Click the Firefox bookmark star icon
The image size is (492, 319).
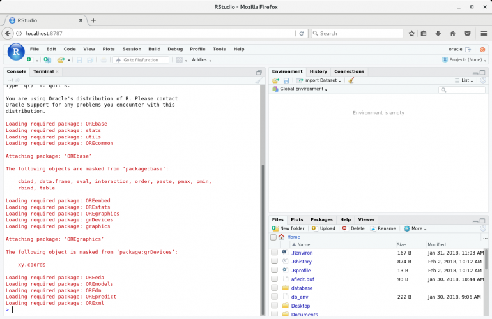tap(411, 33)
